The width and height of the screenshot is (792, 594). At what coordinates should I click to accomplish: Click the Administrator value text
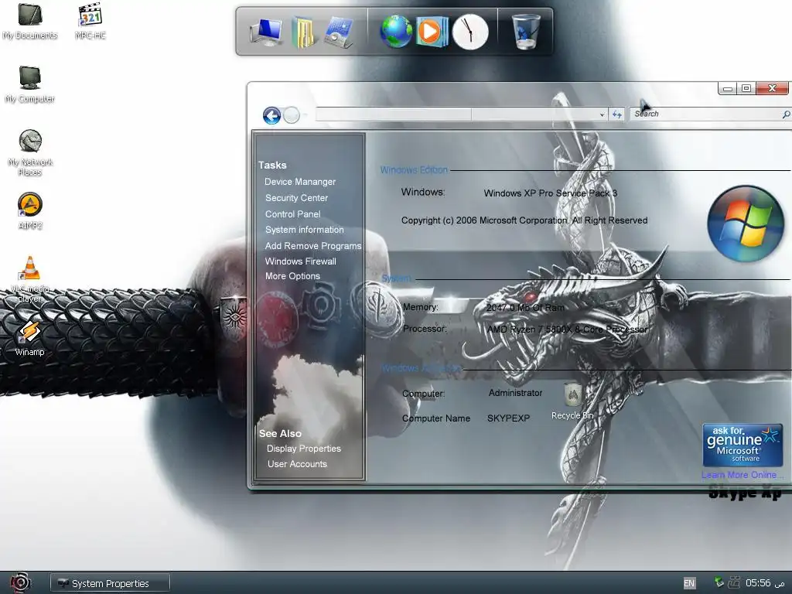[515, 393]
